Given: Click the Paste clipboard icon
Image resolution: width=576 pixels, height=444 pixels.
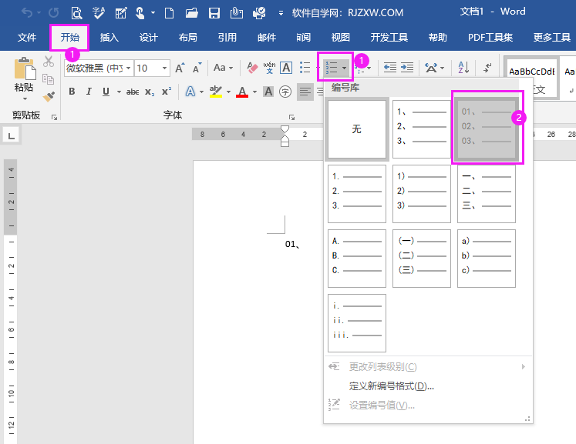Looking at the screenshot, I should [x=25, y=68].
